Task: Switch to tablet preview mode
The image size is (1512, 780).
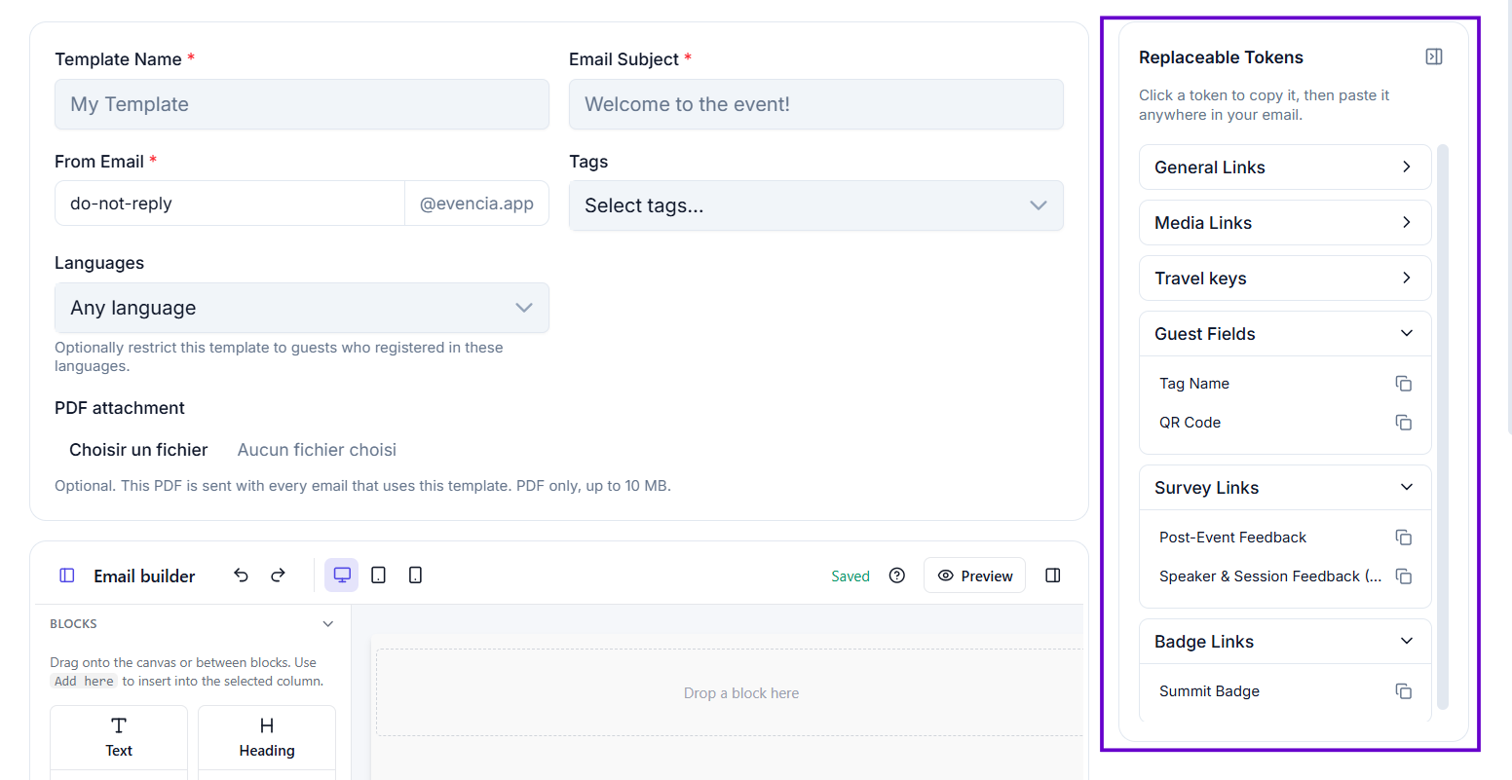Action: click(x=379, y=576)
